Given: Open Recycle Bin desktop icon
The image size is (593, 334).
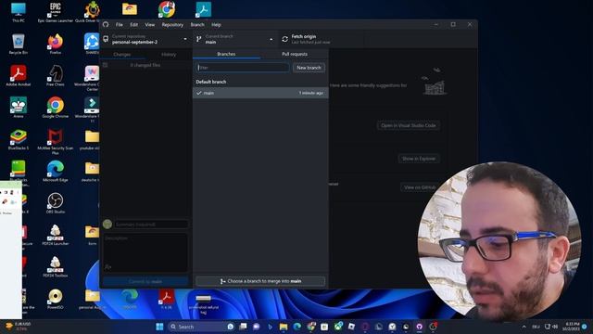Looking at the screenshot, I should [x=19, y=44].
